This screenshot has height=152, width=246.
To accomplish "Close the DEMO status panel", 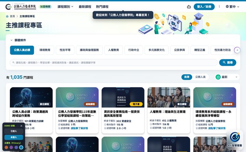I will pos(21,126).
